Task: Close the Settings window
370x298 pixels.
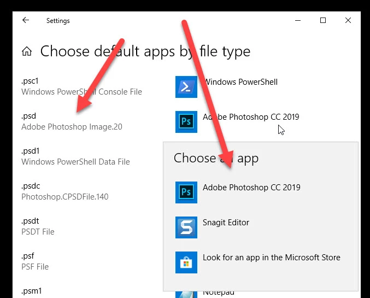Action: tap(348, 20)
